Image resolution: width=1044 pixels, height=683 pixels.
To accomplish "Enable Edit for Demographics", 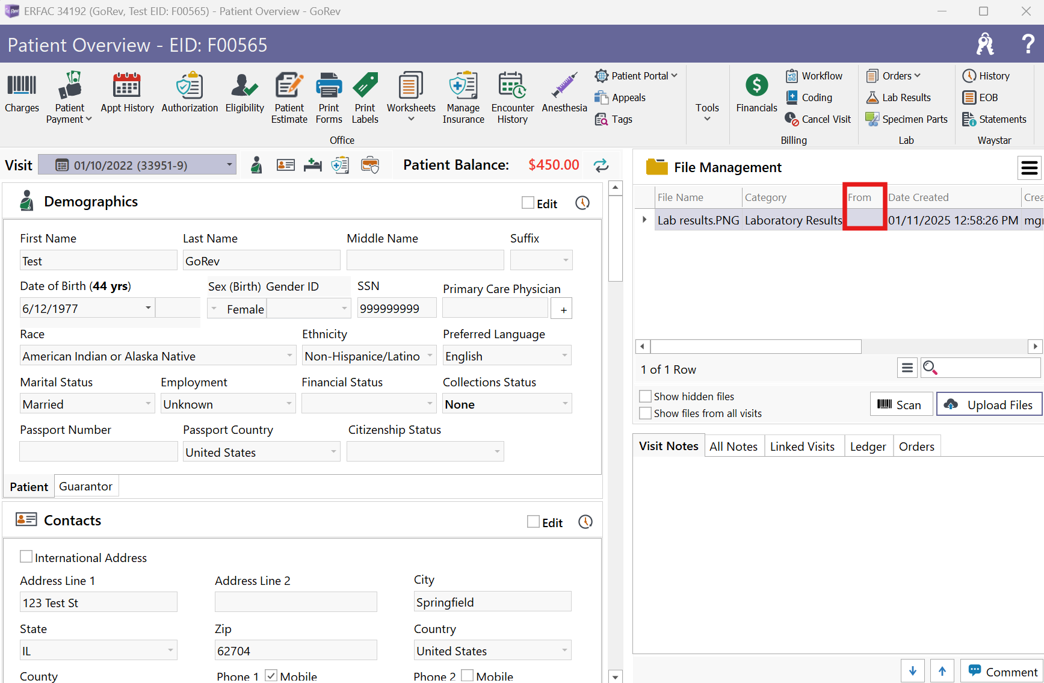I will (528, 203).
